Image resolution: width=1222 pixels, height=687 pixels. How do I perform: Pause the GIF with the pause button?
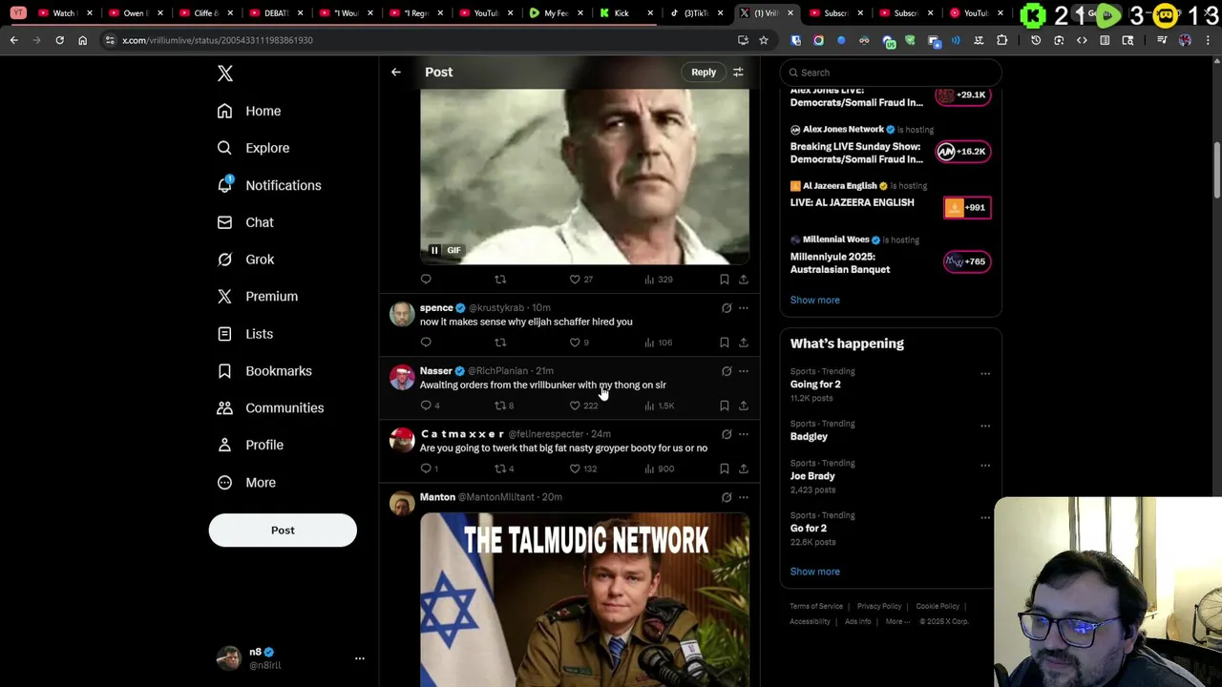click(434, 250)
